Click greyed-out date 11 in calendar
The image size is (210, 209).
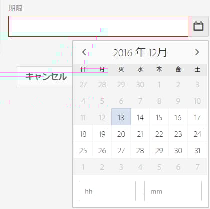pos(83,117)
